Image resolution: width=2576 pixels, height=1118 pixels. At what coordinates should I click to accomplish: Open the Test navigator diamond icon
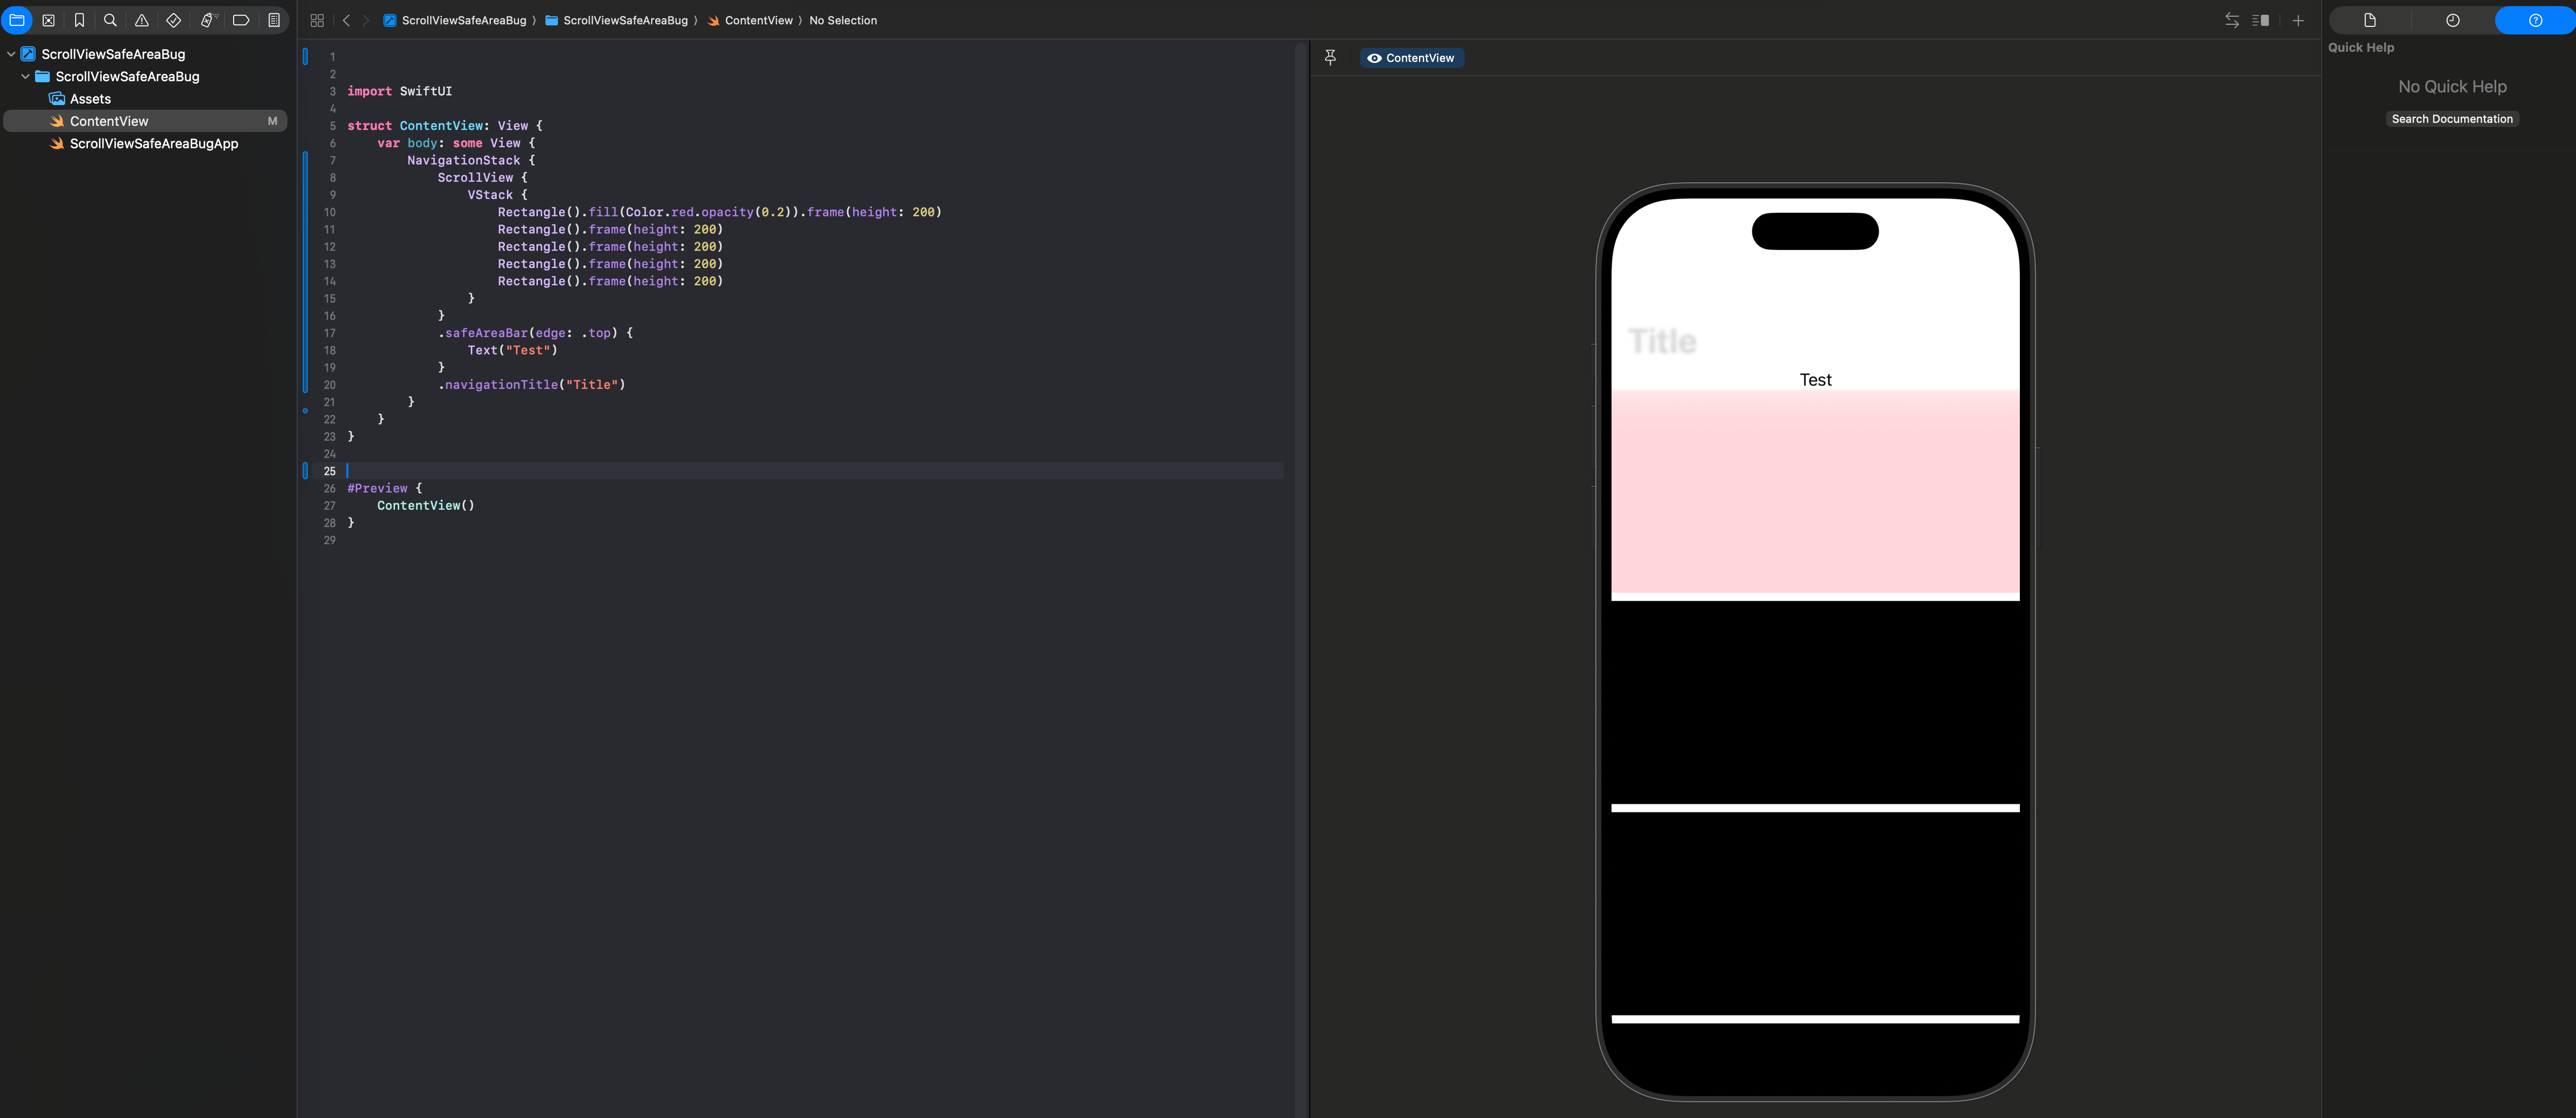[x=173, y=20]
